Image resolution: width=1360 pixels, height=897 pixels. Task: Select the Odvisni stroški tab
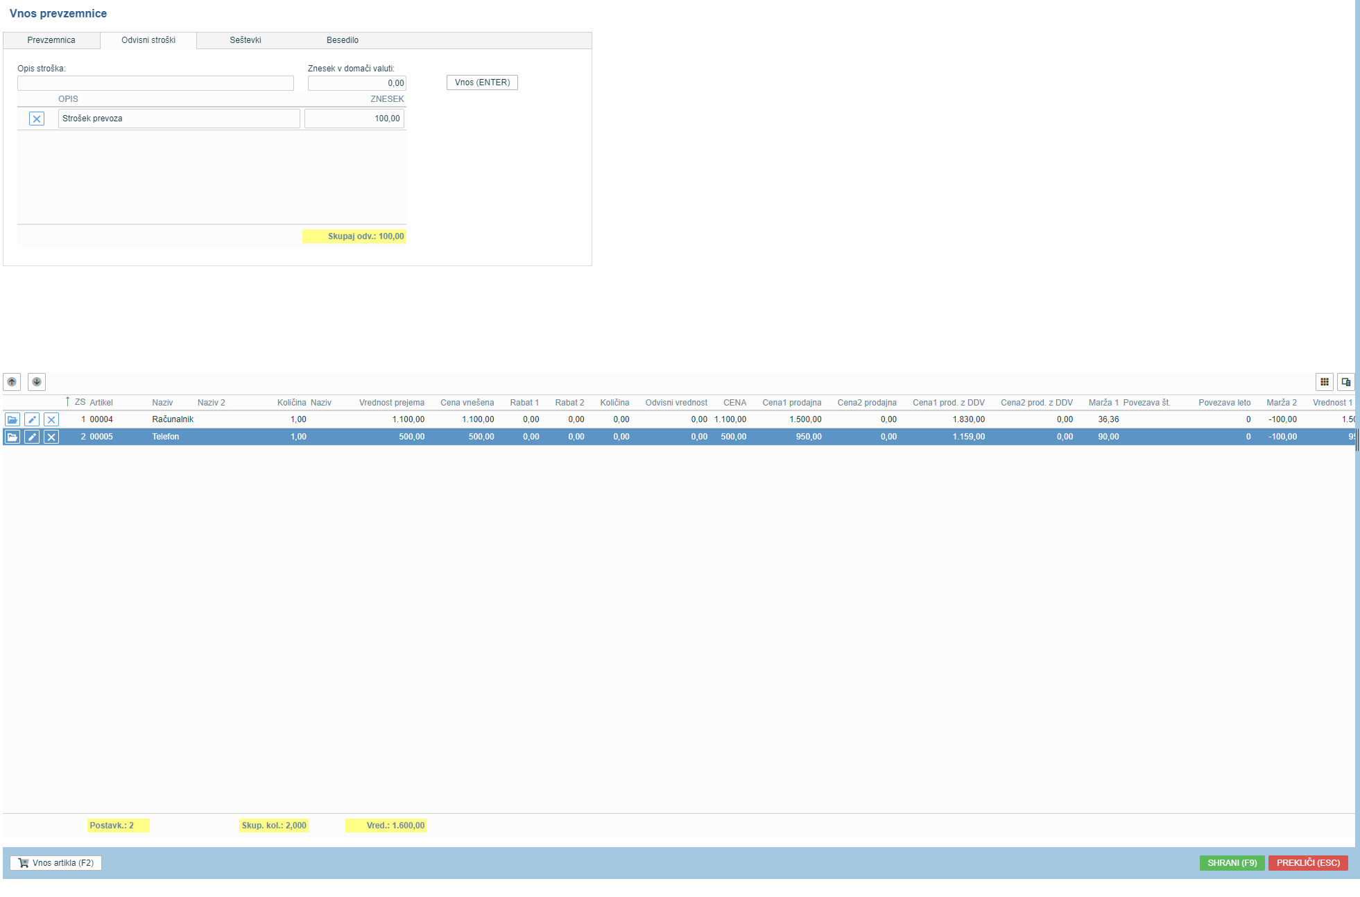click(148, 40)
